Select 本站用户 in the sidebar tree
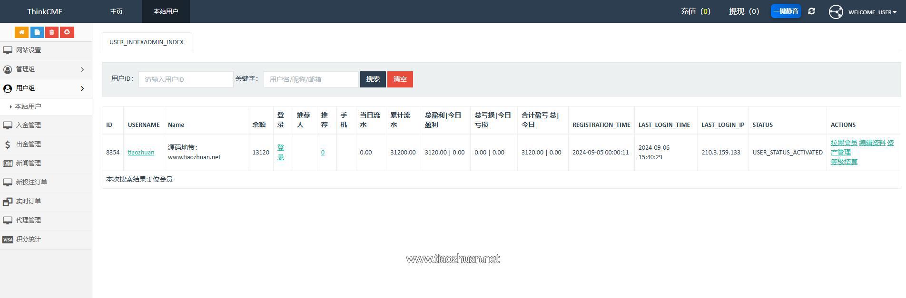 [28, 106]
